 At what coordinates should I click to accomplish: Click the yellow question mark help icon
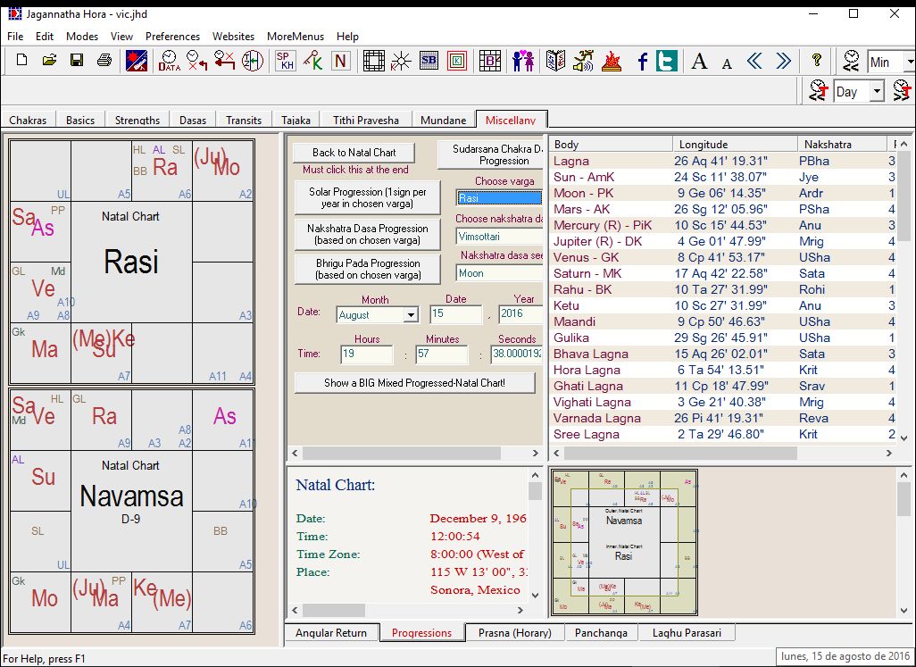pos(816,60)
